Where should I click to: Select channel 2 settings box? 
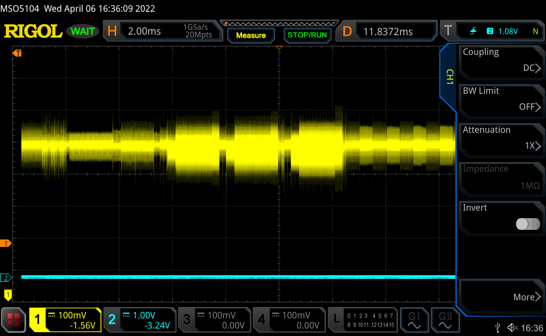pos(139,319)
